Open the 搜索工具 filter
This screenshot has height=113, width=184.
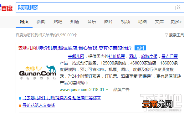pyautogui.click(x=174, y=35)
